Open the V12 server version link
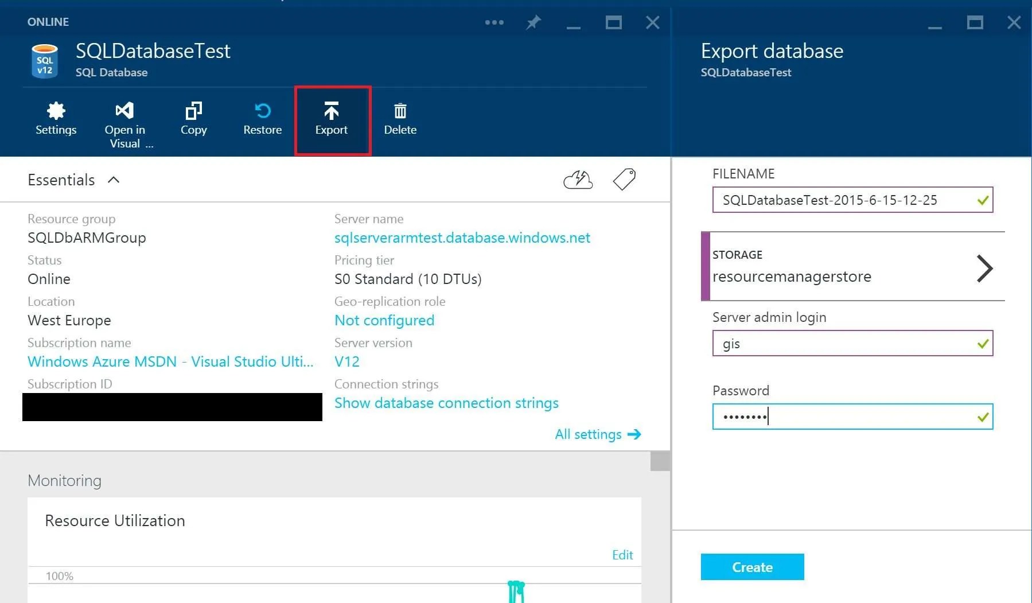Screen dimensions: 1032x603 [347, 361]
